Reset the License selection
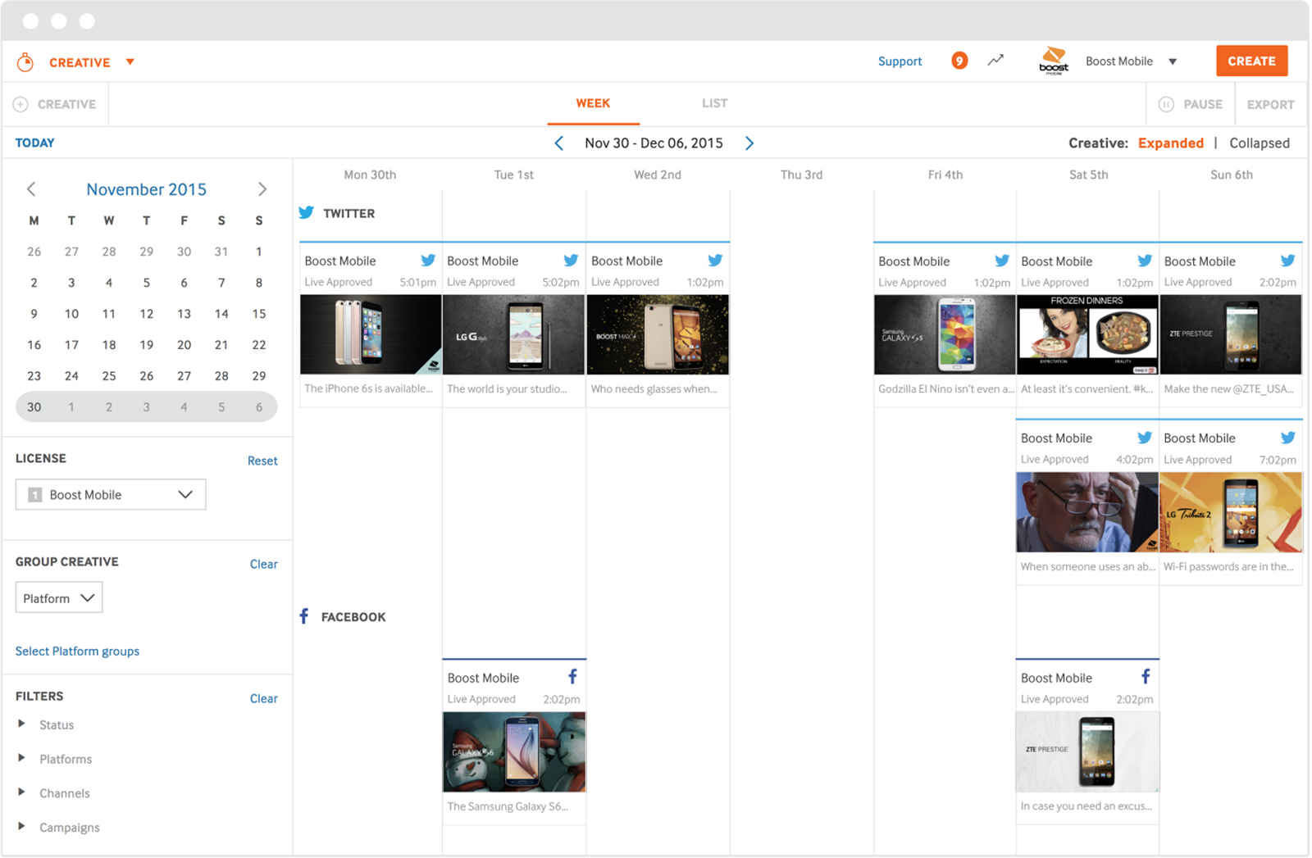This screenshot has width=1312, height=858. tap(262, 461)
